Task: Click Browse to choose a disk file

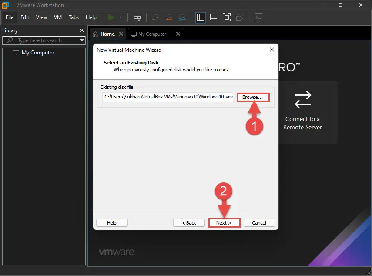Action: (253, 97)
